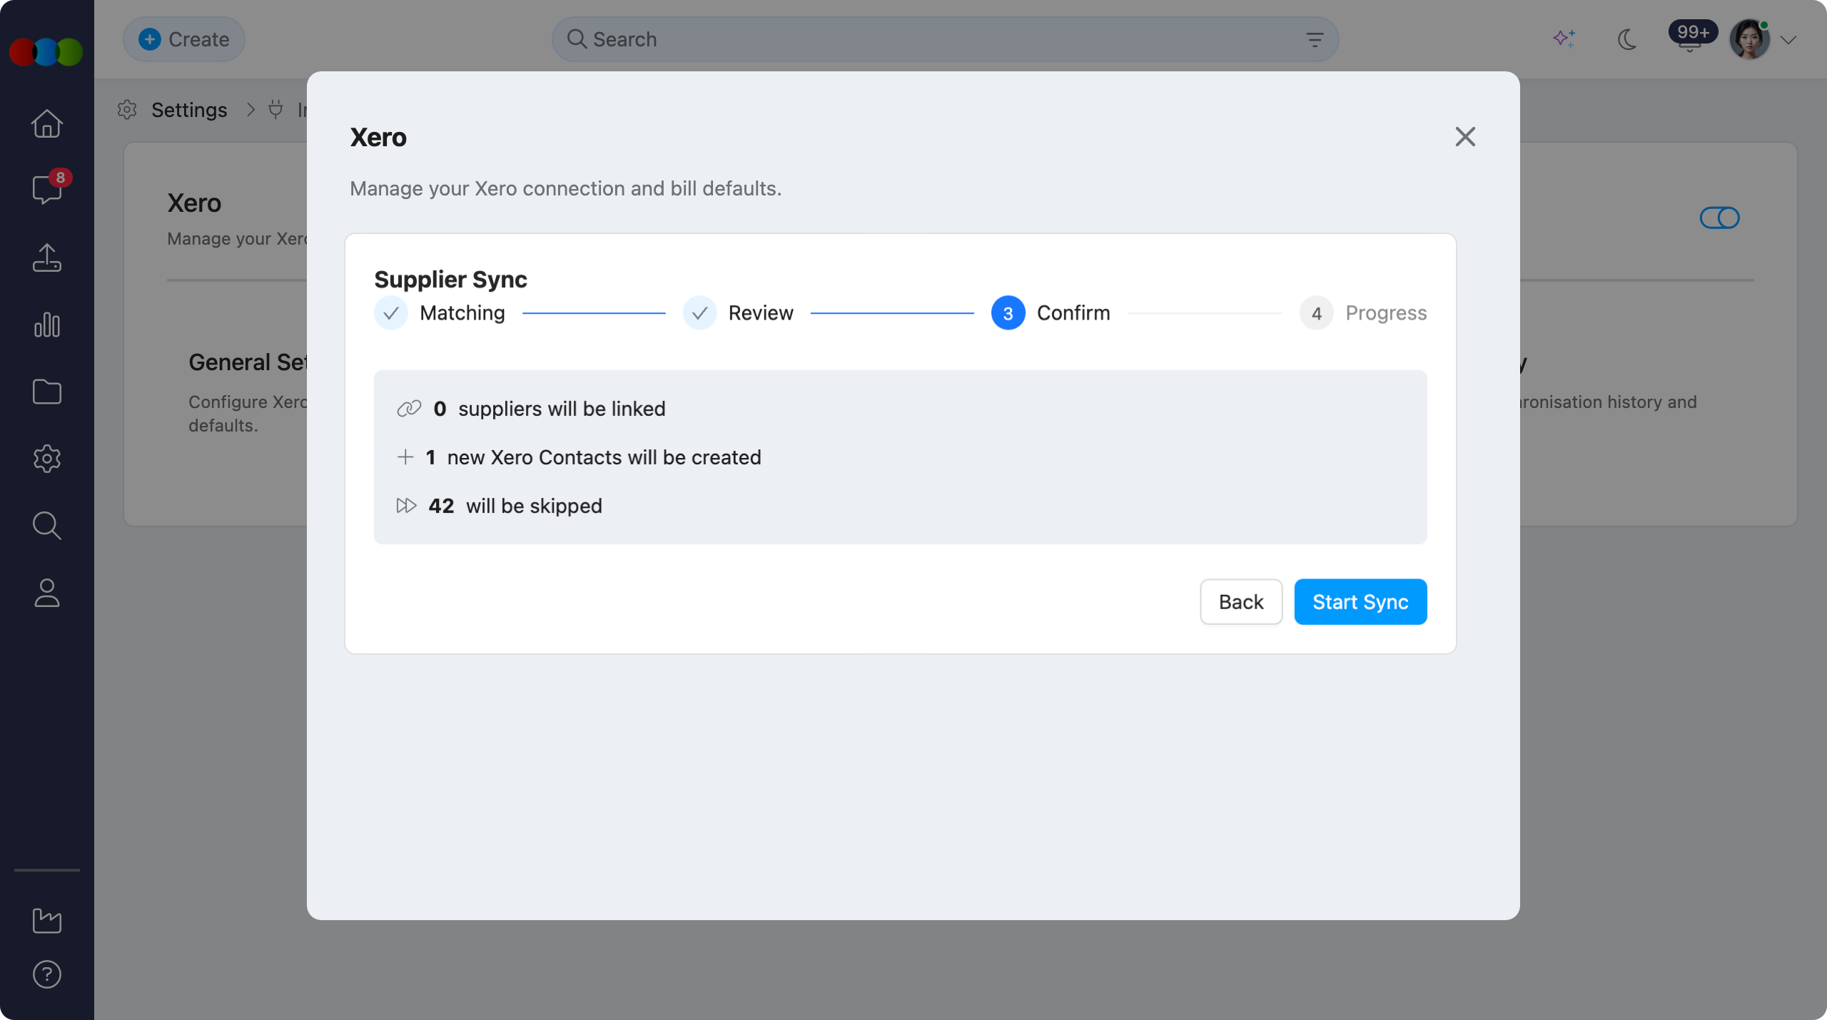Image resolution: width=1827 pixels, height=1020 pixels.
Task: Select the Progress step 4
Action: 1363,312
